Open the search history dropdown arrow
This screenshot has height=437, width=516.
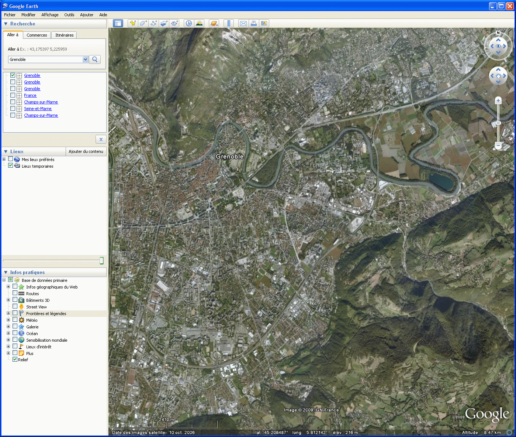point(85,59)
